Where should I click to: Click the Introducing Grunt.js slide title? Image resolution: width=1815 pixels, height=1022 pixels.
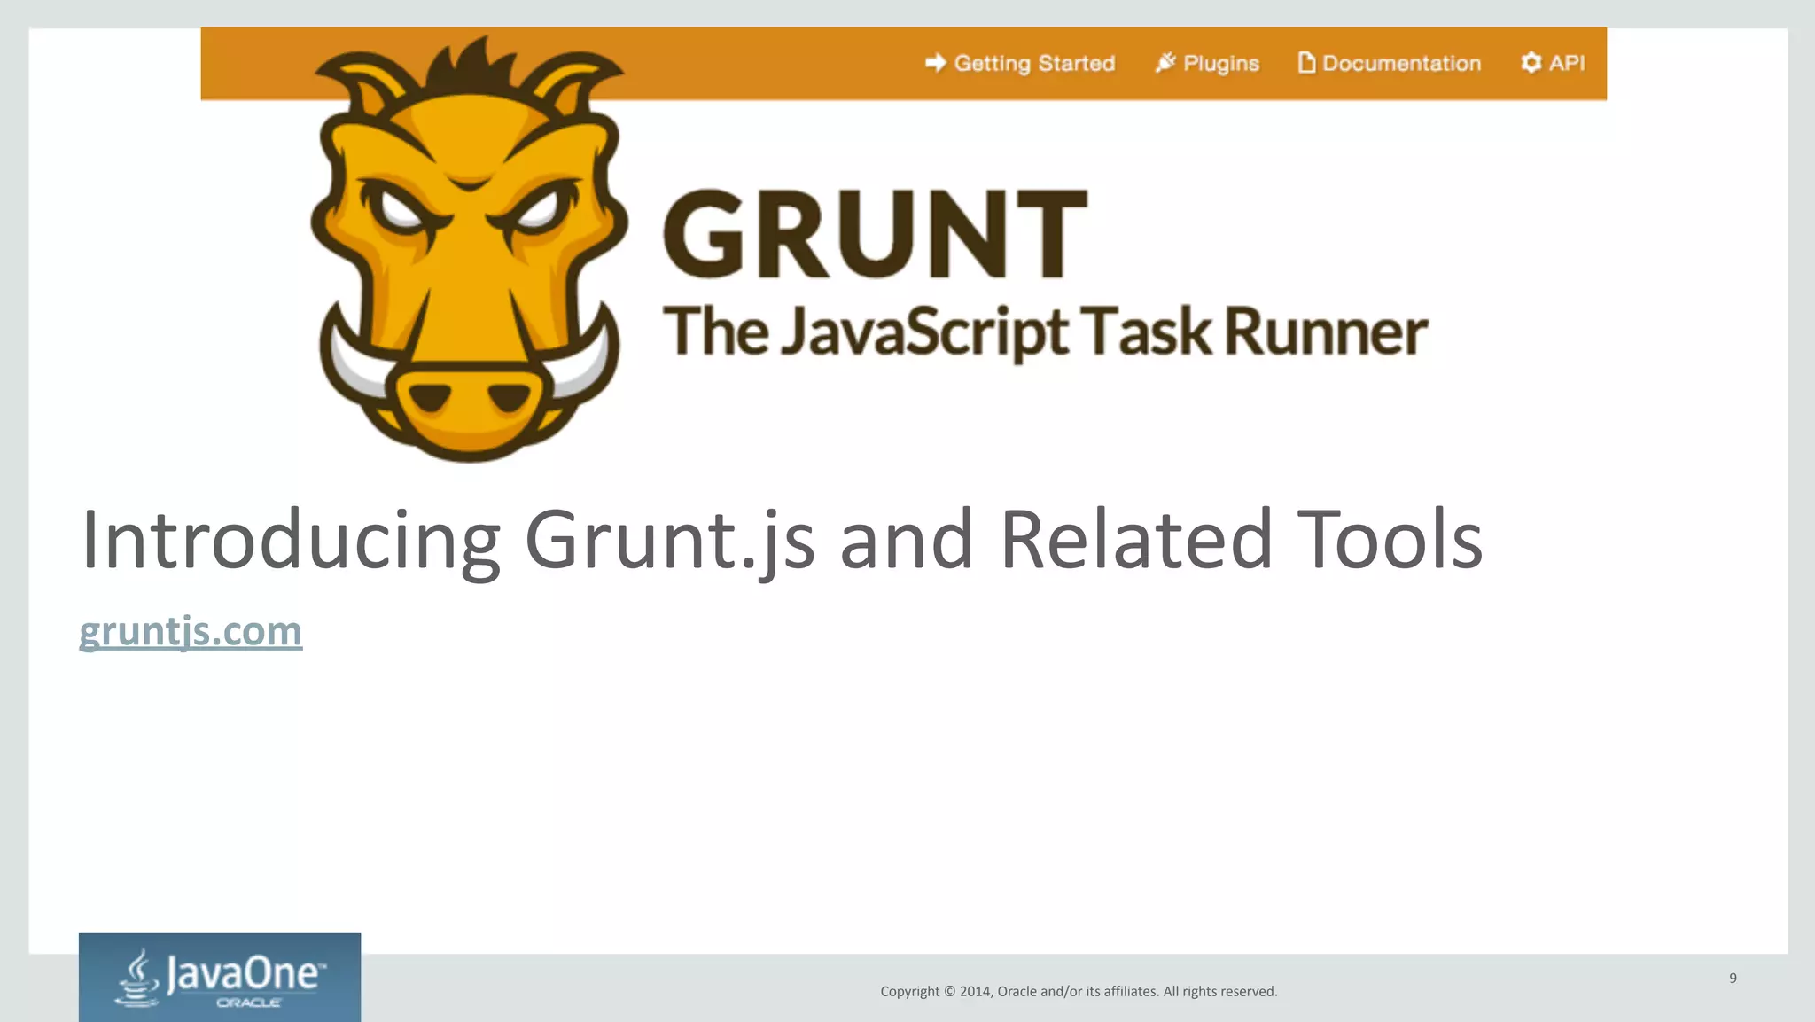point(781,540)
